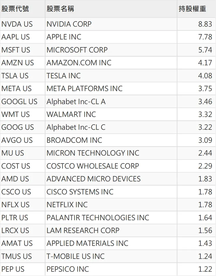216x276 pixels.
Task: Select the PEPSICO INC name cell
Action: pos(68,269)
